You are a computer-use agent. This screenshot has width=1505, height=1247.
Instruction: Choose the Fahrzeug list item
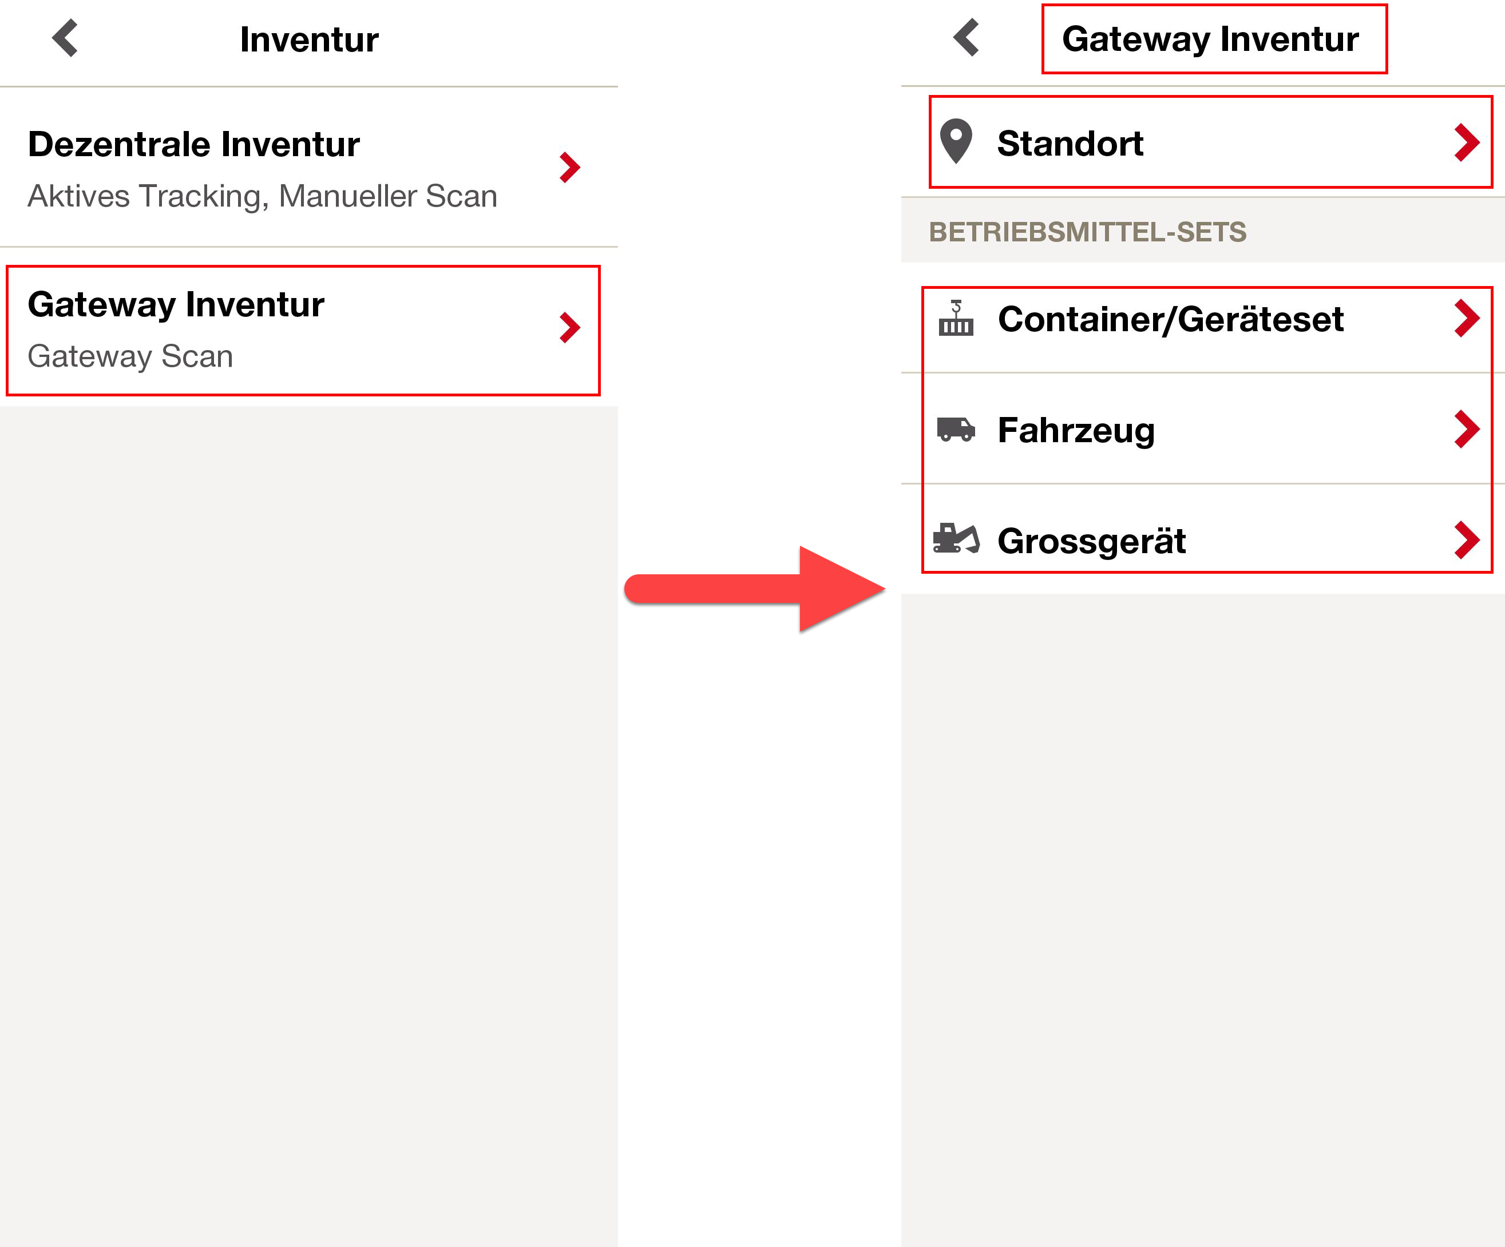[x=1202, y=428]
